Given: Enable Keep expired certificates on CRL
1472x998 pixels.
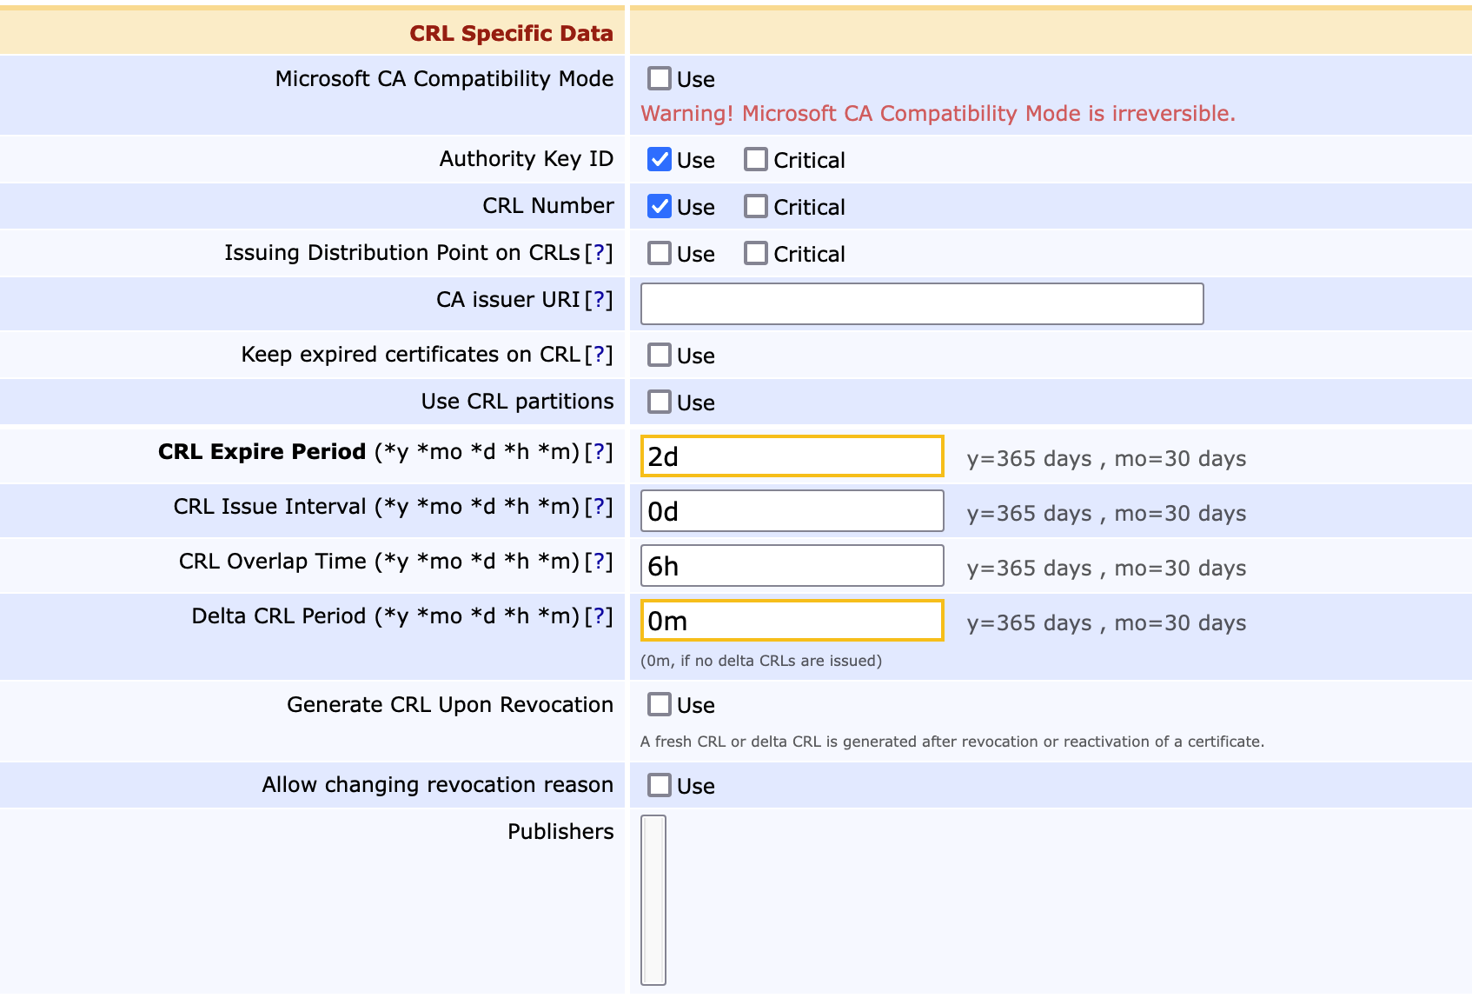Looking at the screenshot, I should pos(660,356).
